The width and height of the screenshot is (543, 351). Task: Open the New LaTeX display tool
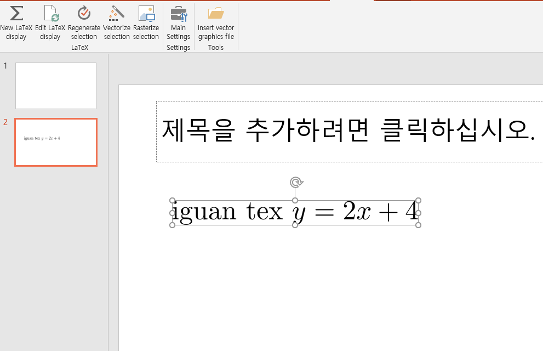(16, 22)
